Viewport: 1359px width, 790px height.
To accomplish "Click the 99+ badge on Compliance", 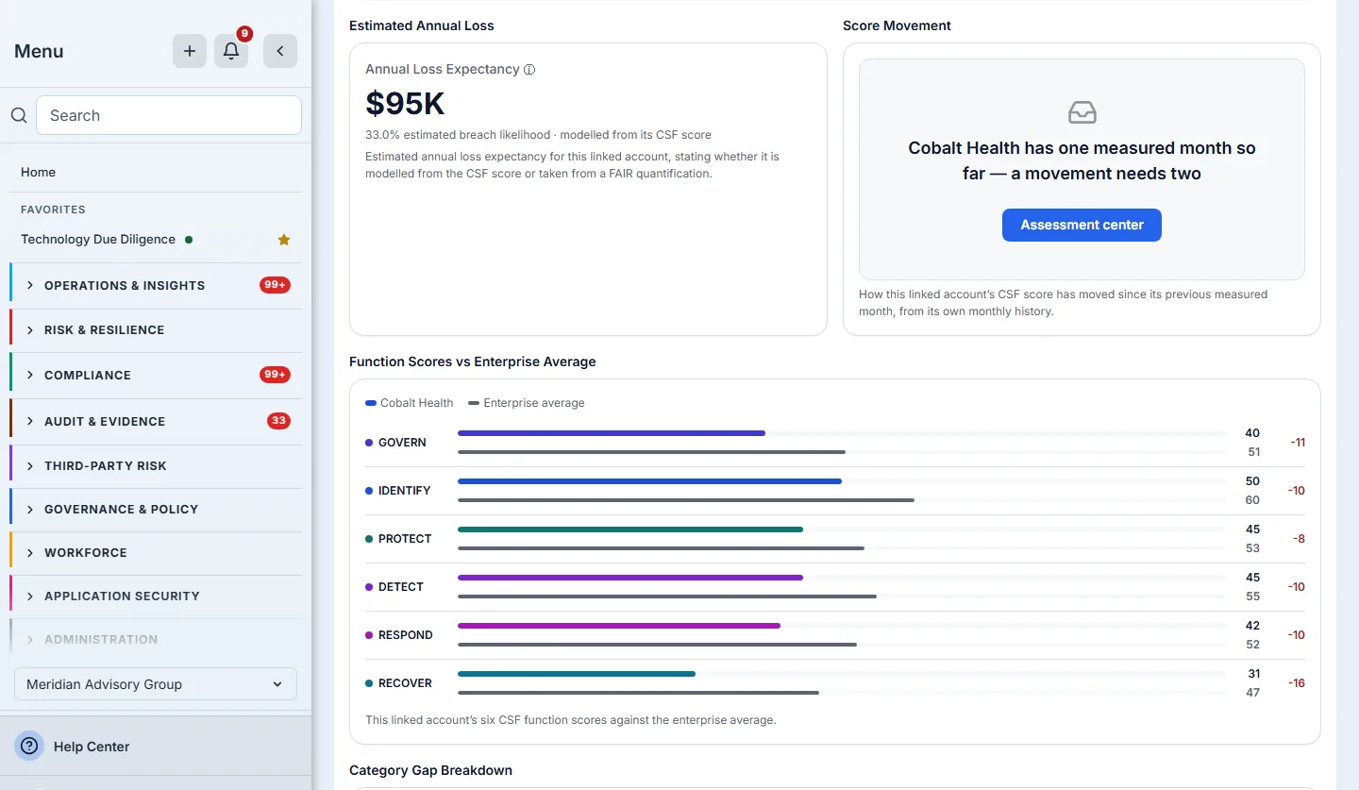I will pos(275,375).
